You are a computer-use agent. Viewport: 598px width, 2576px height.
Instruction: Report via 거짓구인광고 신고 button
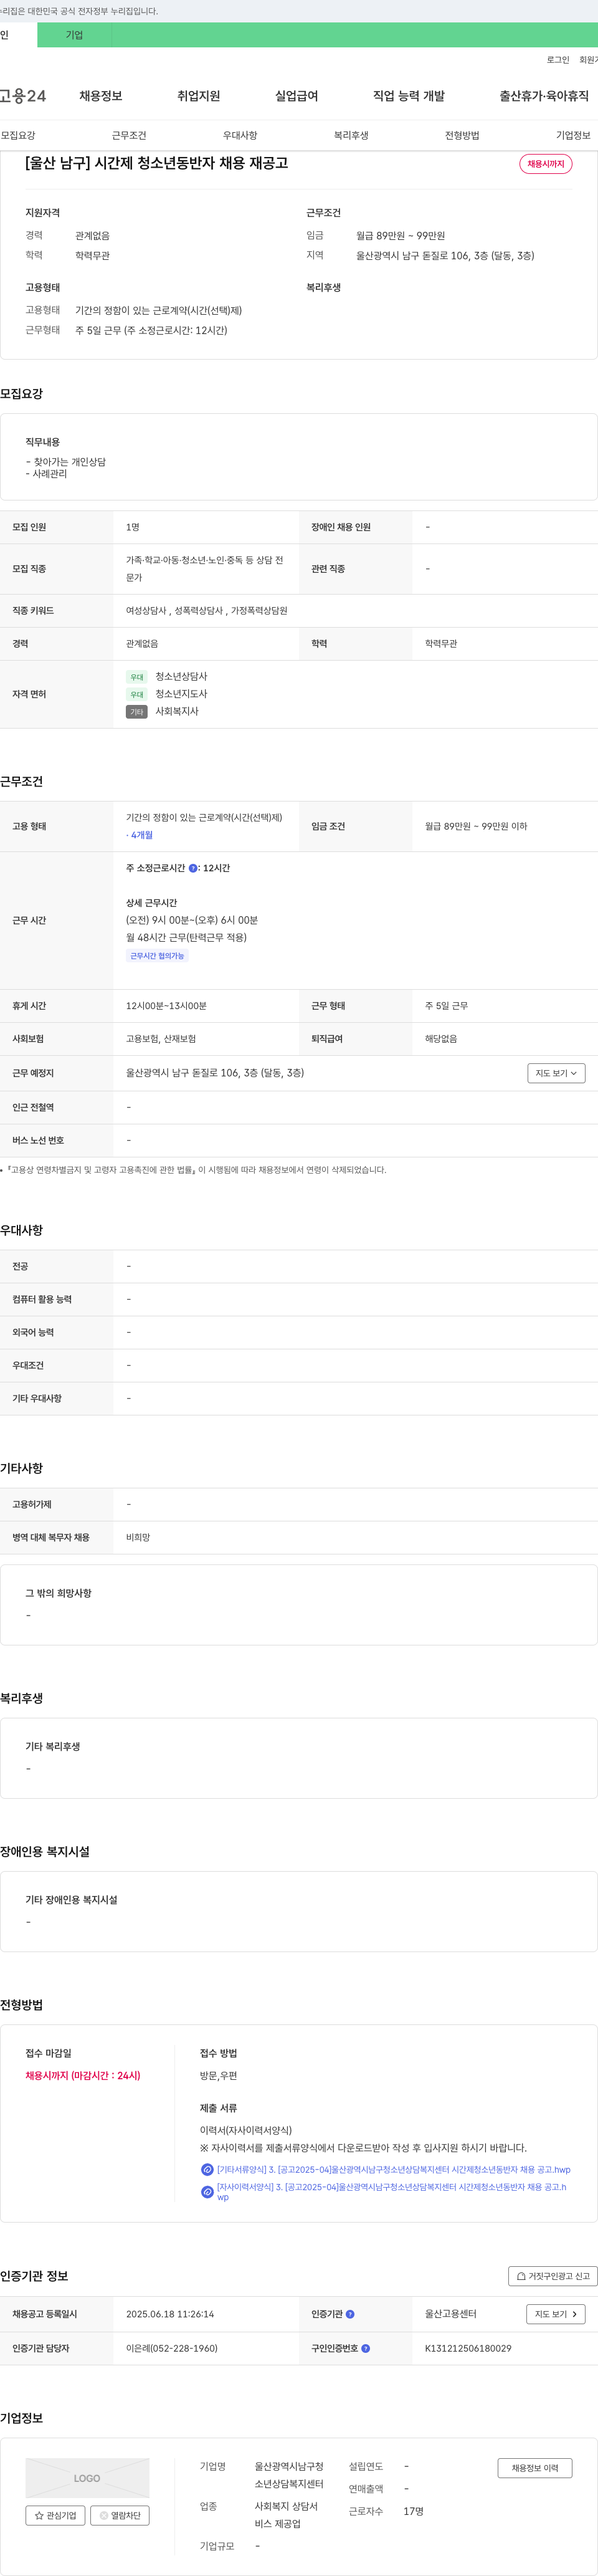coord(553,2276)
